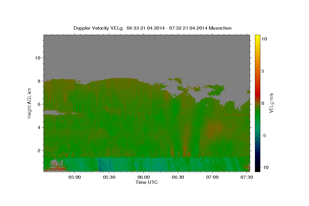Click the 'Muenchen' station name in title
This screenshot has width=309, height=206.
[x=220, y=28]
